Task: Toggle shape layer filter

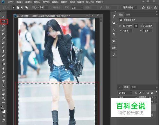Action: click(x=148, y=93)
